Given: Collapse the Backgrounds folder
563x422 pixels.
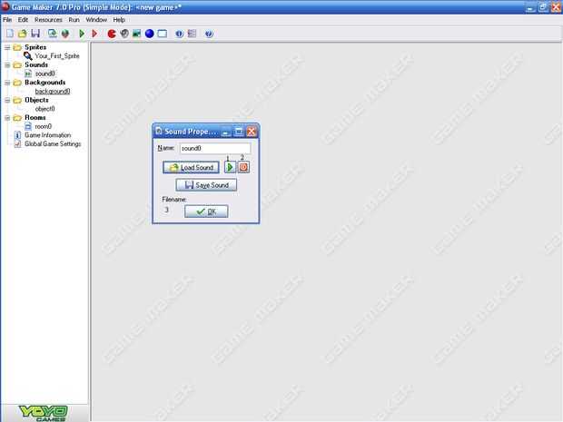Looking at the screenshot, I should click(x=7, y=83).
